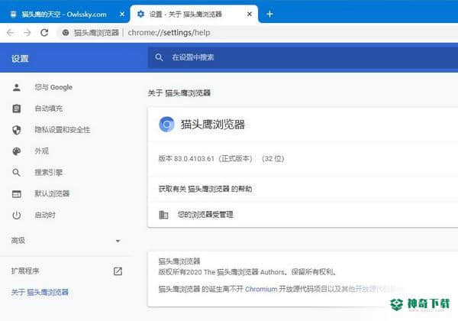Open 扩展程序 in sidebar
Screen dimensions: 458x321
coord(25,271)
